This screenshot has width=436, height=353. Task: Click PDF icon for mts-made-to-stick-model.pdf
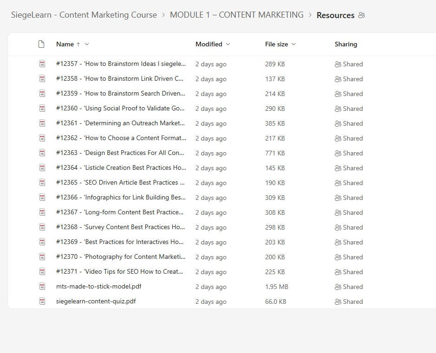(x=42, y=287)
